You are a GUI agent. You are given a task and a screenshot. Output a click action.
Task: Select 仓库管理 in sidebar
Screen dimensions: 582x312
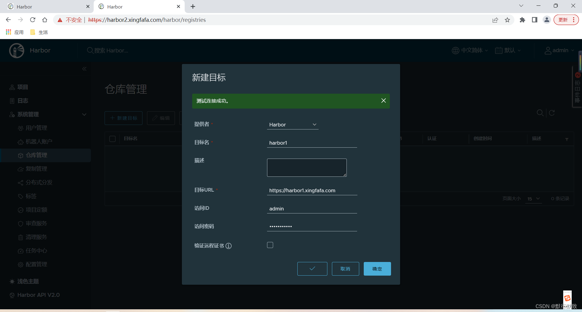point(45,155)
